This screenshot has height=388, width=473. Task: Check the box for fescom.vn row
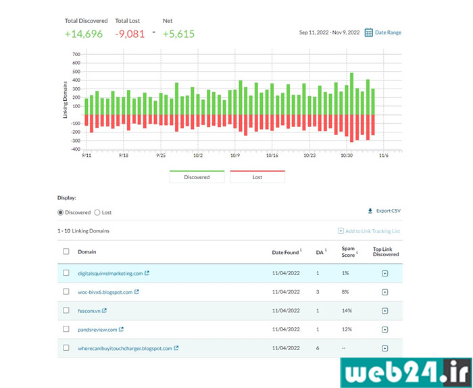click(x=66, y=310)
